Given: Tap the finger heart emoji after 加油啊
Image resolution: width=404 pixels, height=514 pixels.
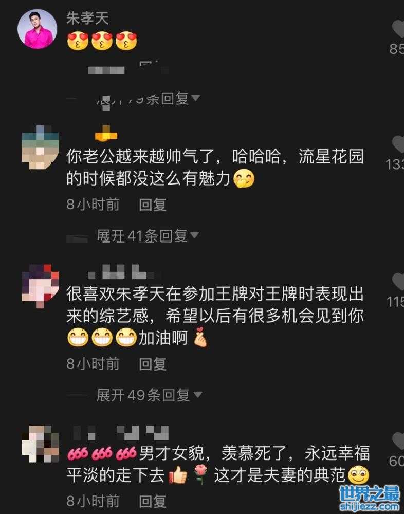Looking at the screenshot, I should (x=200, y=337).
